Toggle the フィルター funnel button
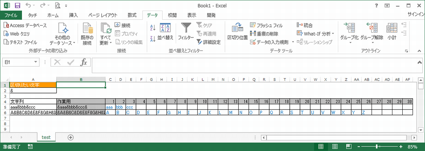425x151 pixels. [x=186, y=32]
